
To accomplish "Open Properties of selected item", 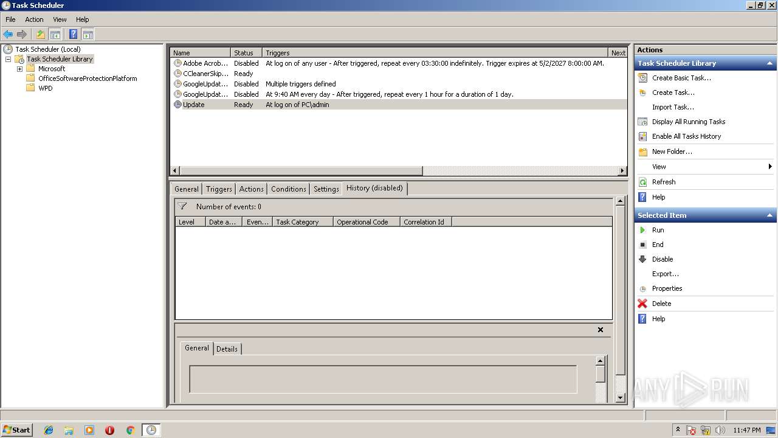I will coord(667,288).
